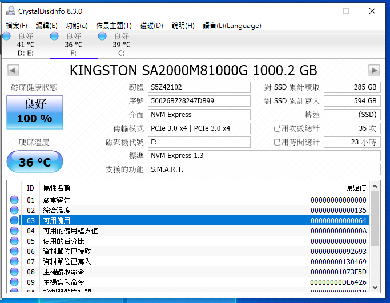Click status orb for attribute 02
Screen dimensions: 390x303
click(x=14, y=210)
